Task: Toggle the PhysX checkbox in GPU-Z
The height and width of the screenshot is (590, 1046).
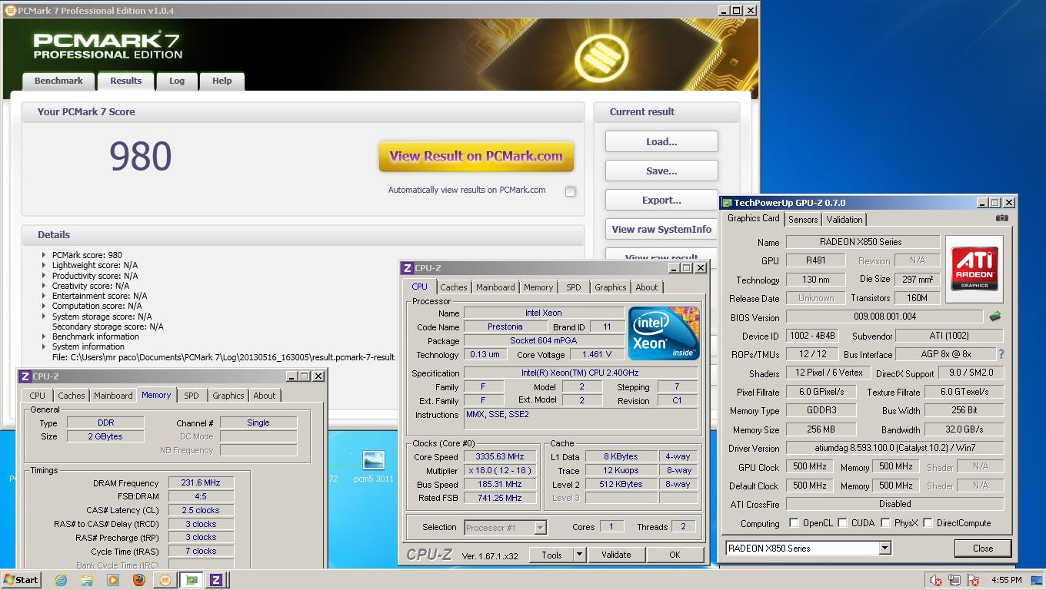Action: coord(885,523)
